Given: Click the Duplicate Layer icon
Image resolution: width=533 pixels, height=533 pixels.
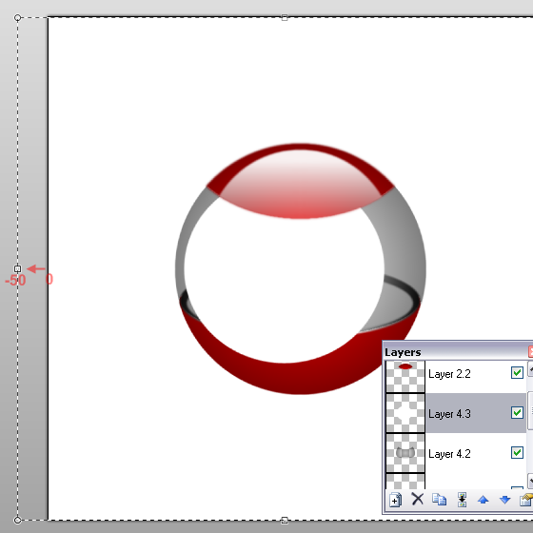Looking at the screenshot, I should coord(439,500).
